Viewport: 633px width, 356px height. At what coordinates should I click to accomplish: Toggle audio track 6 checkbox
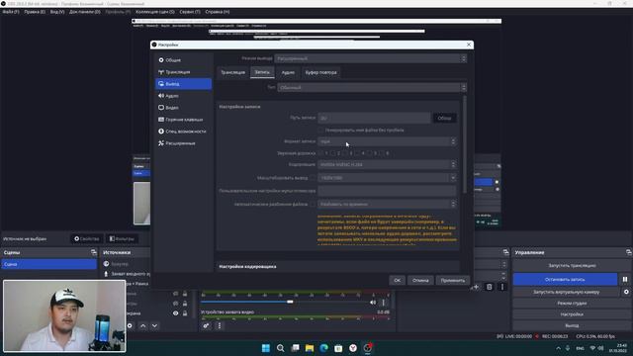click(382, 153)
